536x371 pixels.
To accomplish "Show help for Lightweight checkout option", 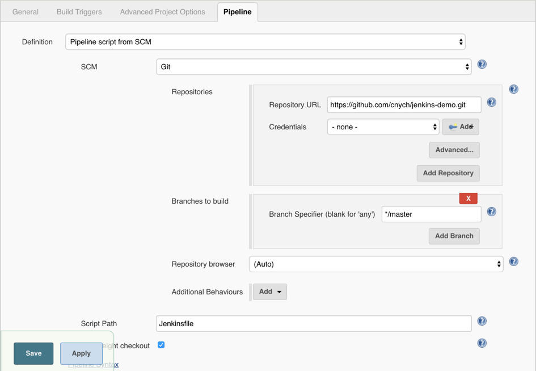I will pyautogui.click(x=482, y=343).
